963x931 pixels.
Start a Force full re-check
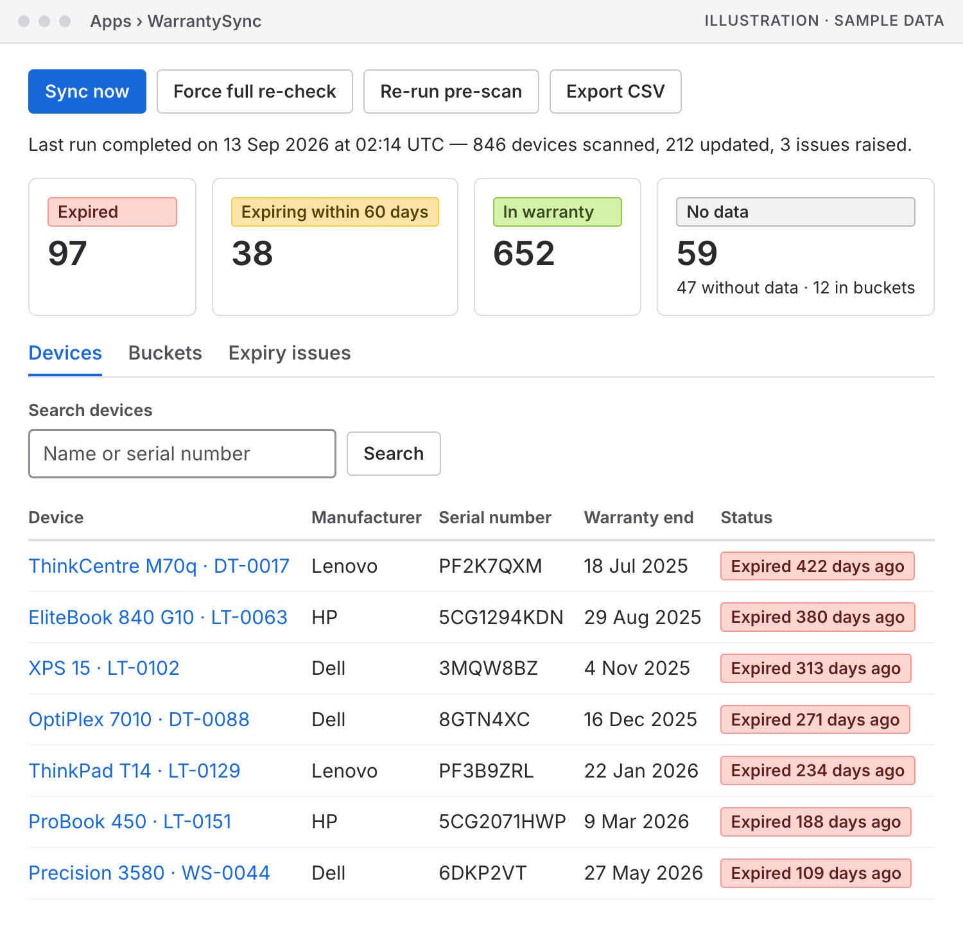[255, 91]
